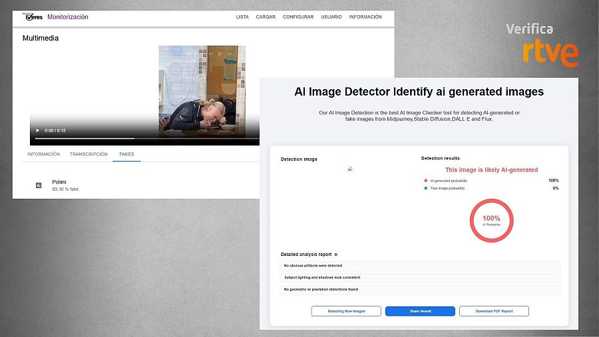This screenshot has width=599, height=337.
Task: Open the CONFIGURAR menu
Action: coord(298,17)
